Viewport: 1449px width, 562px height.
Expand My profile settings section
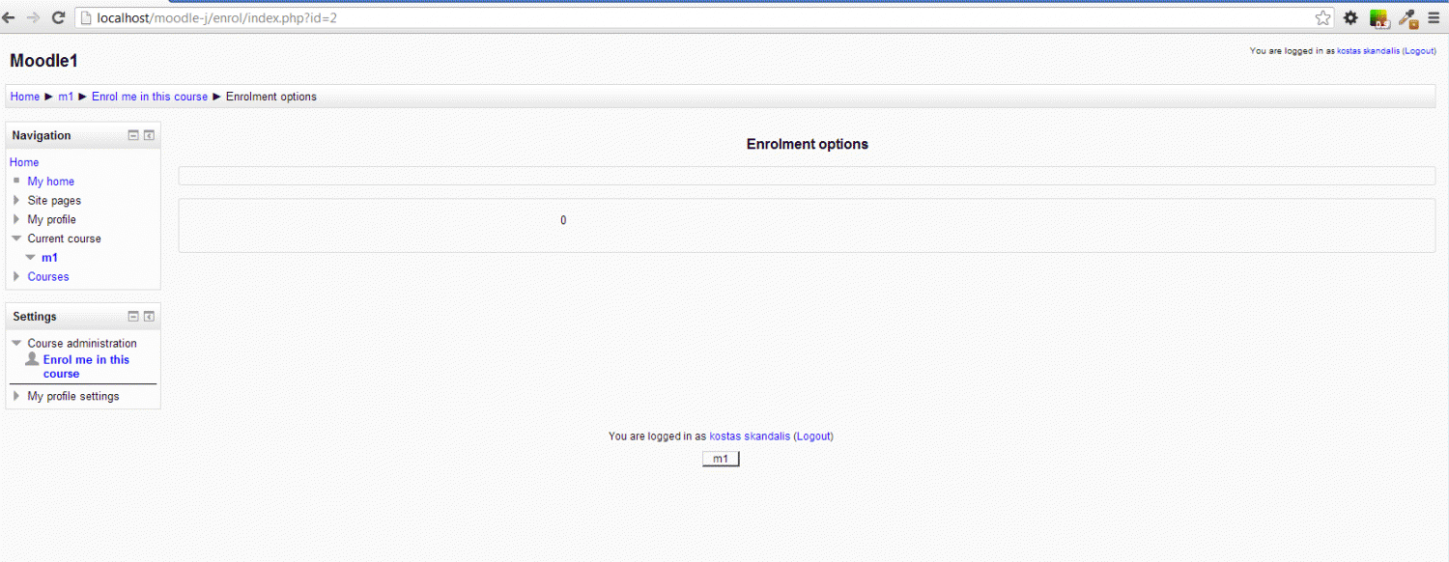pos(16,396)
